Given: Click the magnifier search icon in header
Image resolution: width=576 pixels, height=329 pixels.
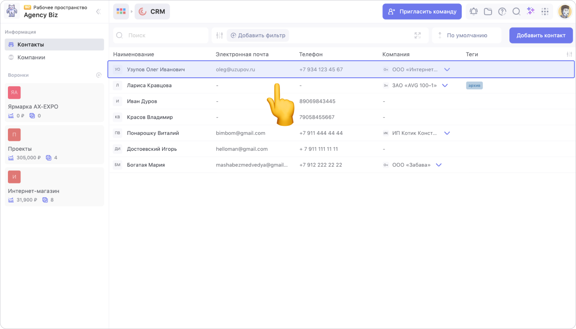Looking at the screenshot, I should [516, 12].
